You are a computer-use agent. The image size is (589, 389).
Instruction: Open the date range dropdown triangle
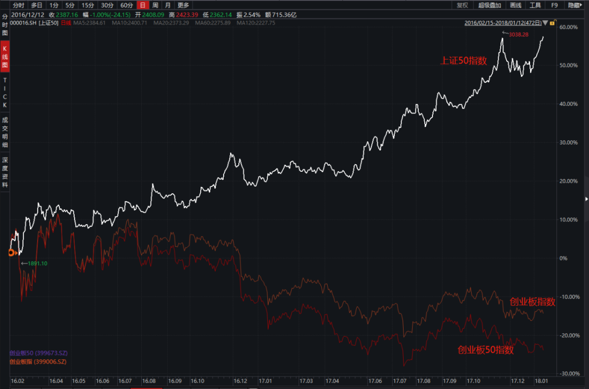[x=545, y=23]
